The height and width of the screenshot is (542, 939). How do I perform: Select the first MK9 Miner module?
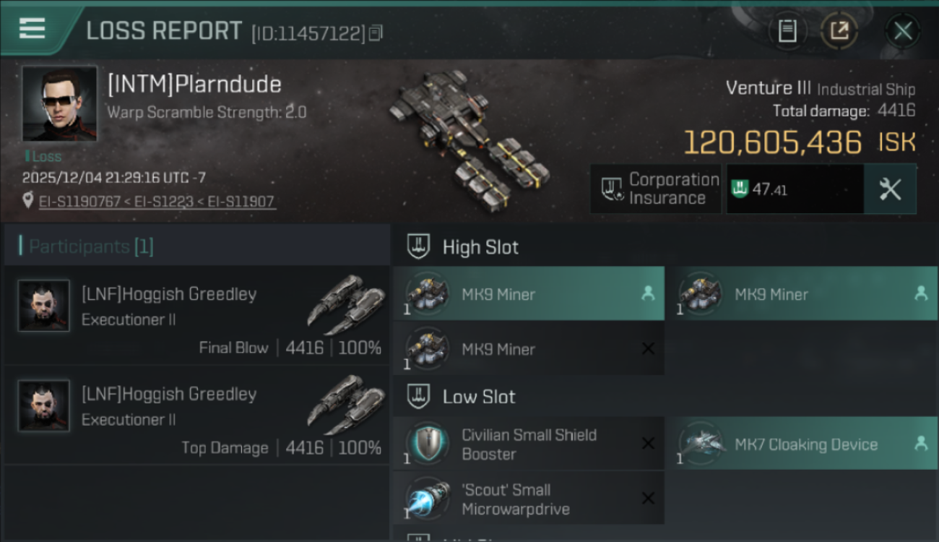coord(529,294)
